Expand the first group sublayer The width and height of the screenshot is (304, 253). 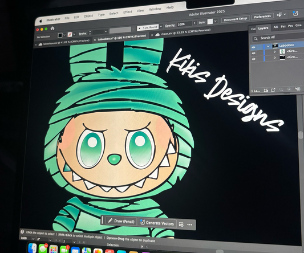[275, 52]
